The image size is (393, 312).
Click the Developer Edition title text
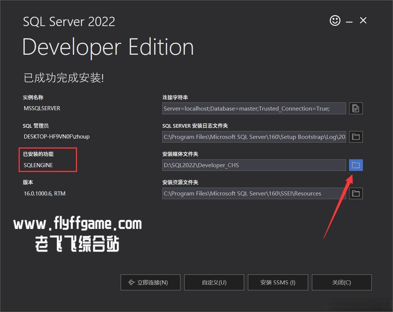tap(108, 48)
